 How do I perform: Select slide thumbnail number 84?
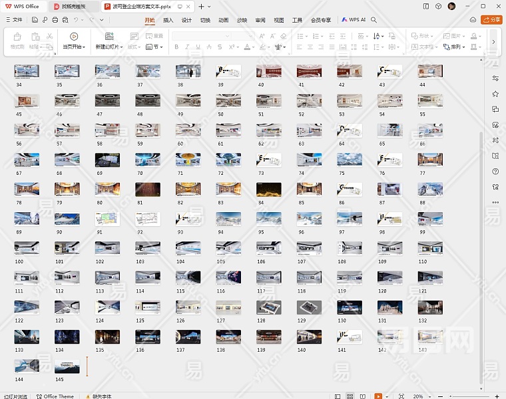pos(268,190)
